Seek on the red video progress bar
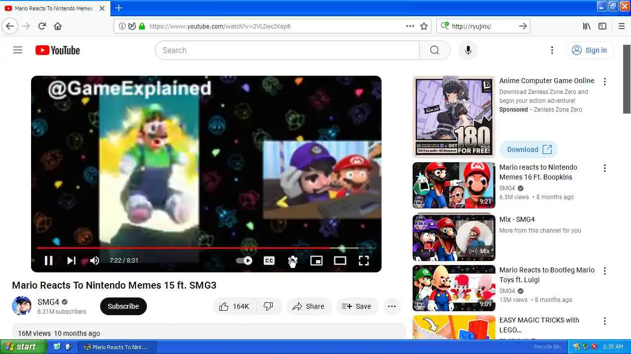 coord(206,248)
